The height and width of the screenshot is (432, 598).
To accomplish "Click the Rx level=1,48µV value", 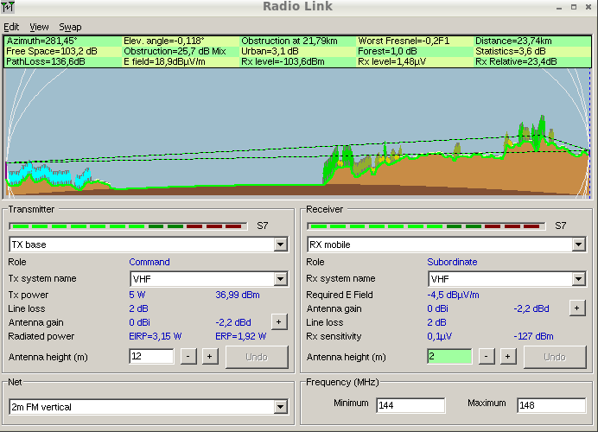I will [392, 61].
